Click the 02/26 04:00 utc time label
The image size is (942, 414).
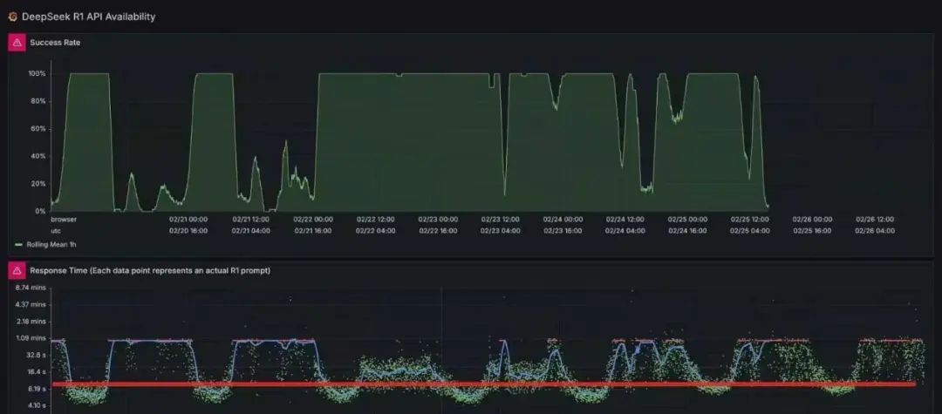[x=876, y=230]
